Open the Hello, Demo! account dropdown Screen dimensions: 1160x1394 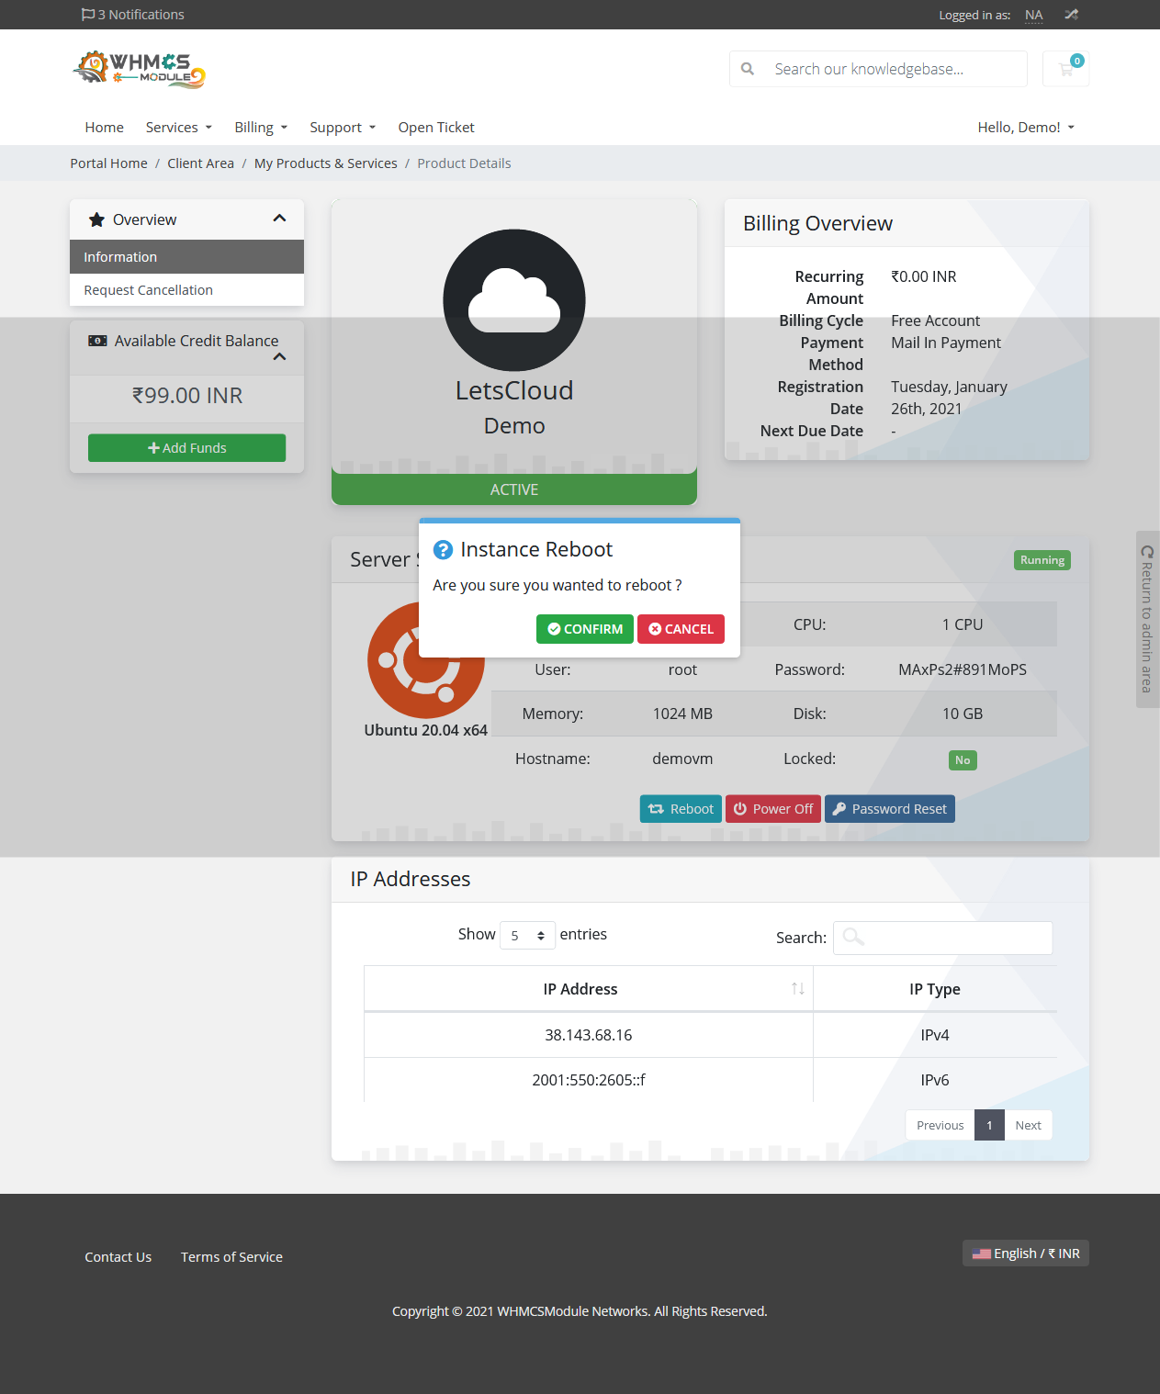pyautogui.click(x=1026, y=128)
